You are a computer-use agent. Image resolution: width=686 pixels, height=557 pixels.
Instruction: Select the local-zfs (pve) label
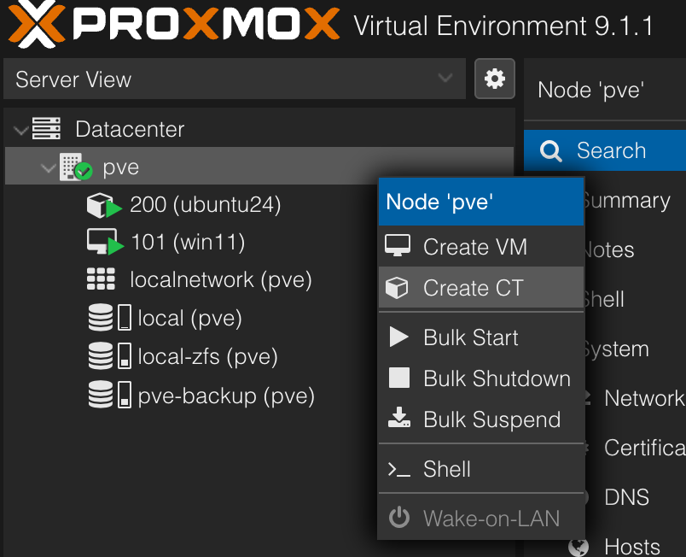207,356
